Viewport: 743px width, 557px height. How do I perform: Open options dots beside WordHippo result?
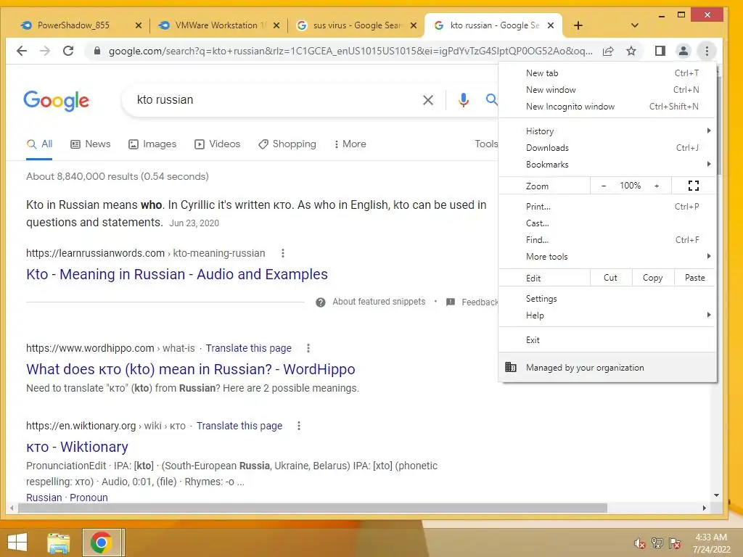click(308, 348)
